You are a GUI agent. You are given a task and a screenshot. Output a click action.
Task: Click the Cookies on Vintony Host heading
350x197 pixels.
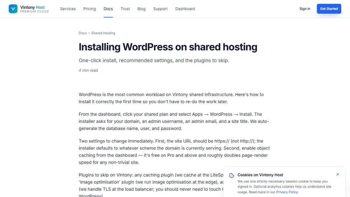click(x=260, y=175)
